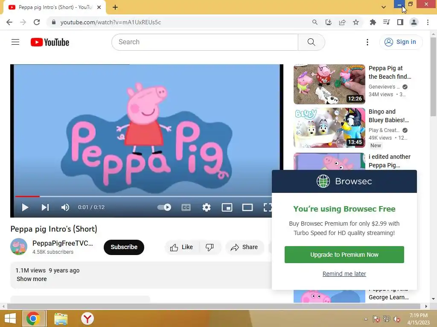Open the Chrome side panel
Image resolution: width=437 pixels, height=327 pixels.
point(400,22)
